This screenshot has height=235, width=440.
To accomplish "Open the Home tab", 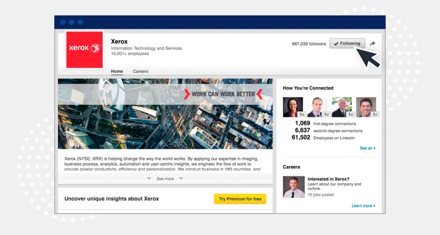I will 117,71.
